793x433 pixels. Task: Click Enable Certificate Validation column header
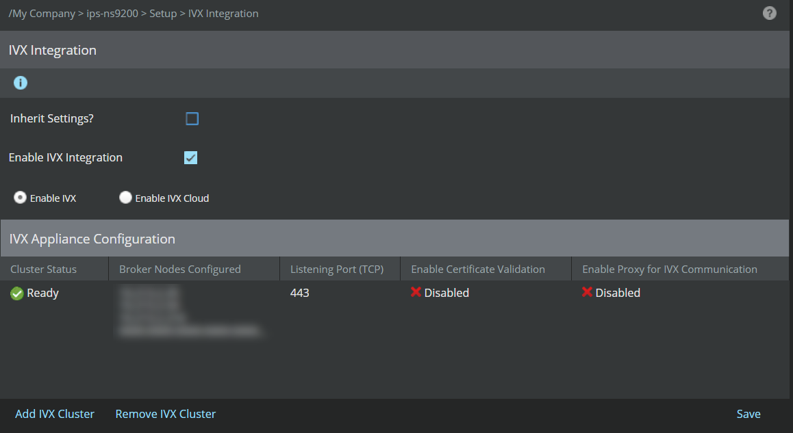point(486,269)
